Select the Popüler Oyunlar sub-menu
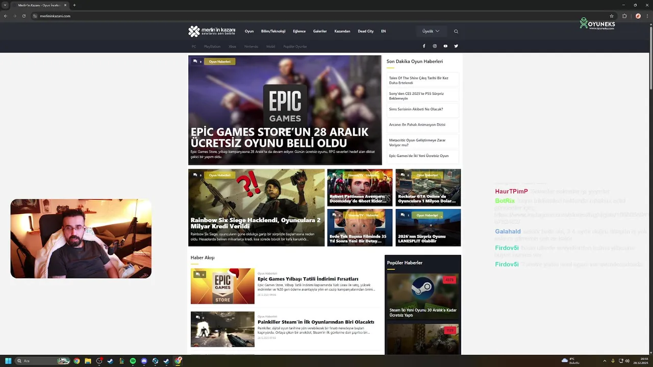Viewport: 653px width, 367px height. tap(295, 46)
